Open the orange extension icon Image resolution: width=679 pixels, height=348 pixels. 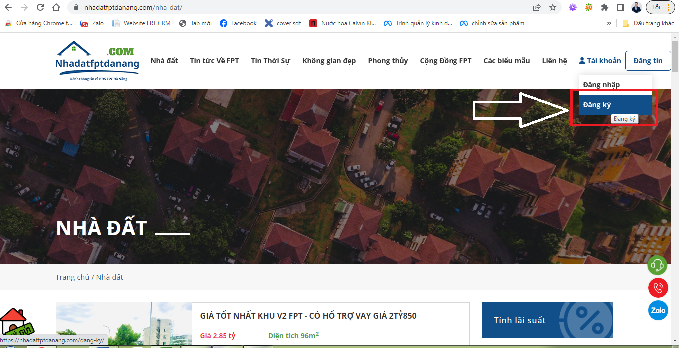[x=589, y=7]
